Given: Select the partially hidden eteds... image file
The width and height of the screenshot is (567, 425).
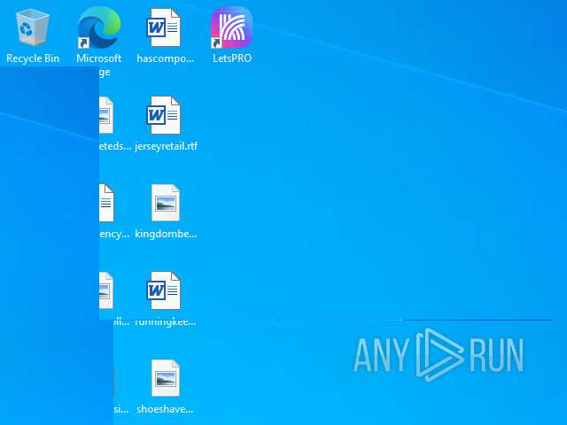Looking at the screenshot, I should [x=106, y=115].
